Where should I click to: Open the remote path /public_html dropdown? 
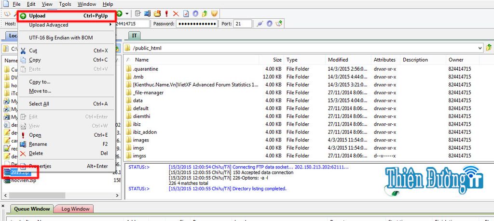coord(480,48)
